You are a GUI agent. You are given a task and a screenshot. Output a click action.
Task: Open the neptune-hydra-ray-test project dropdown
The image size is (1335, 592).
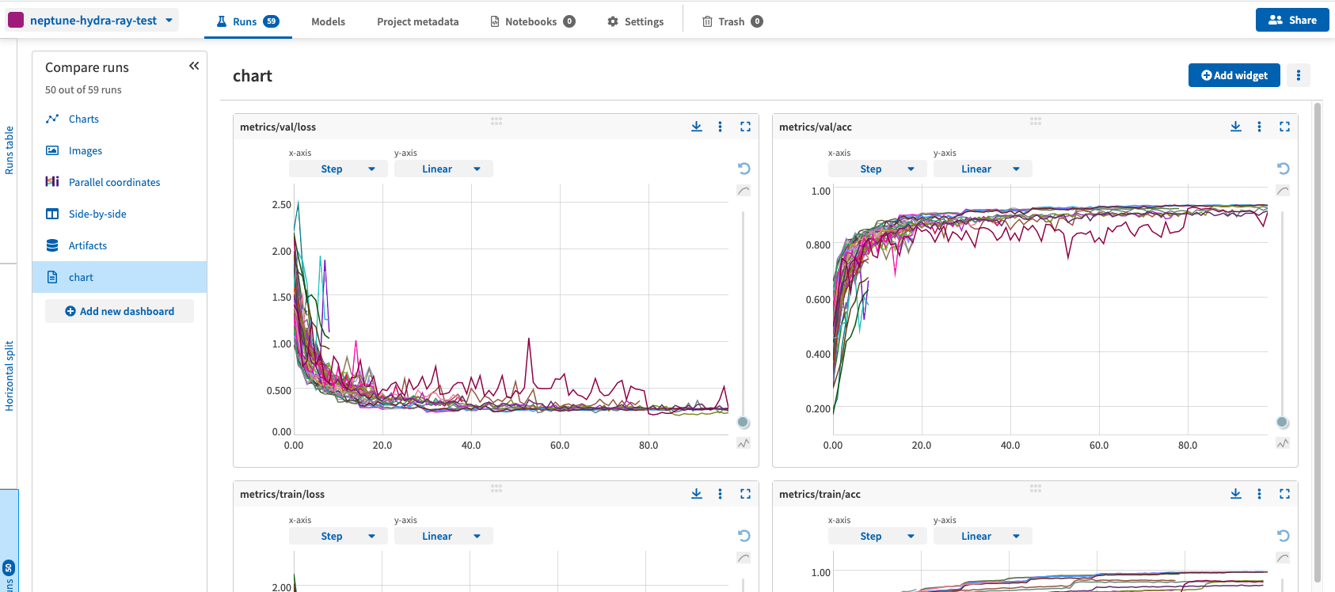click(93, 21)
